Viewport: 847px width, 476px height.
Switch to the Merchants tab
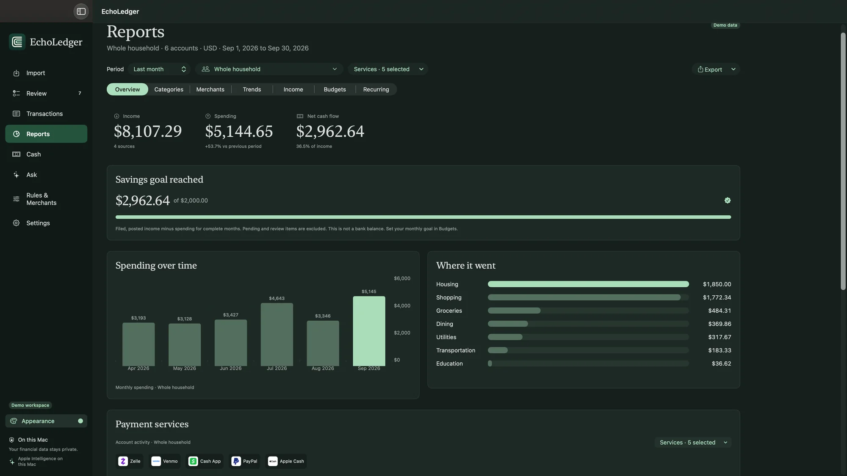pos(210,89)
